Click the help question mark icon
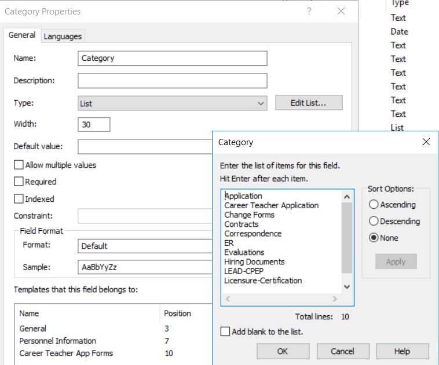This screenshot has width=439, height=365. [309, 11]
